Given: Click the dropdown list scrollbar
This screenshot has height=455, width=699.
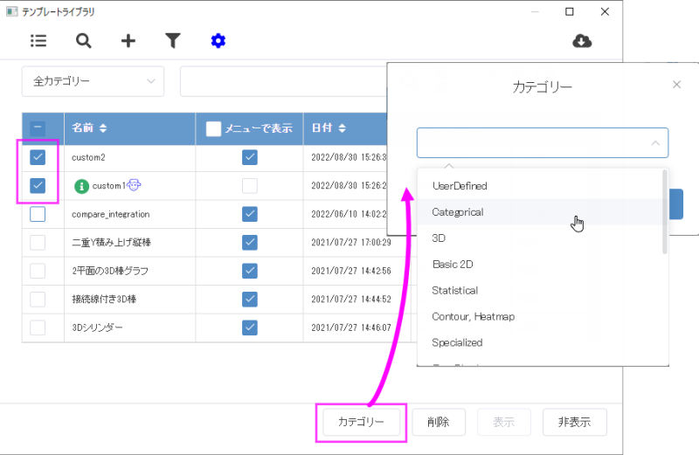Looking at the screenshot, I should pyautogui.click(x=665, y=212).
